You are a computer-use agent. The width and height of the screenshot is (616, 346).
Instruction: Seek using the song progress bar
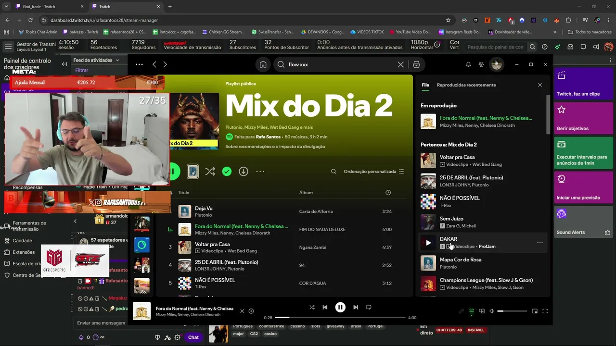tap(340, 318)
